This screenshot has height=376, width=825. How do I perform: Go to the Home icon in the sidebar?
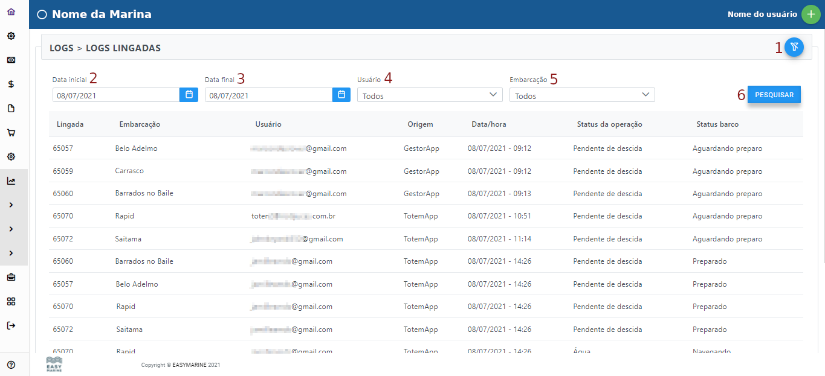11,12
